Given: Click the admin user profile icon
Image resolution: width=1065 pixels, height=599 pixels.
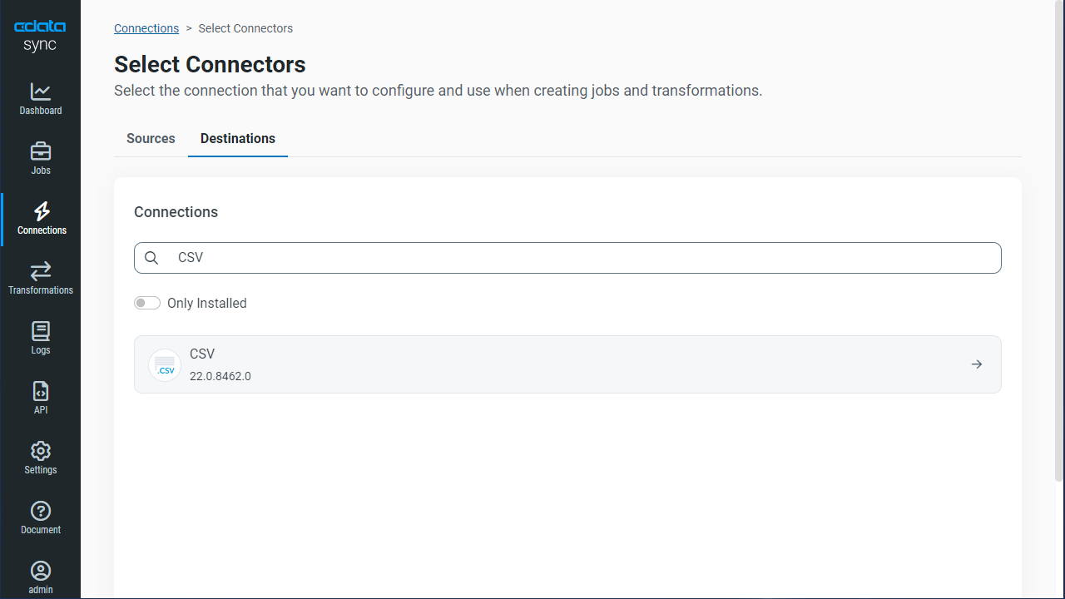Looking at the screenshot, I should click(40, 571).
